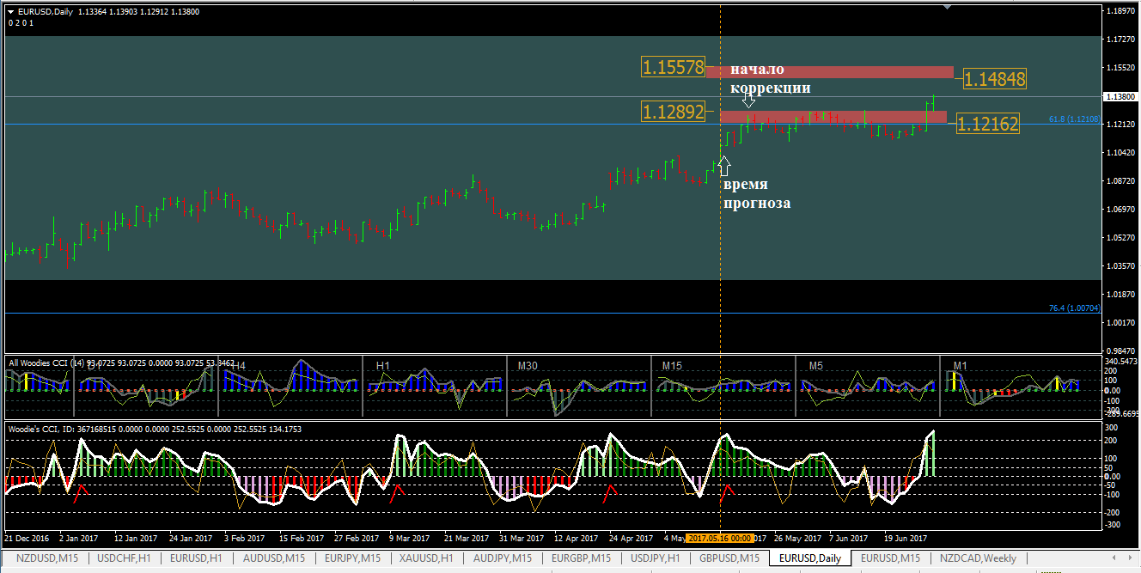Click the triangle beside the EURUSD,Daily title

click(11, 12)
